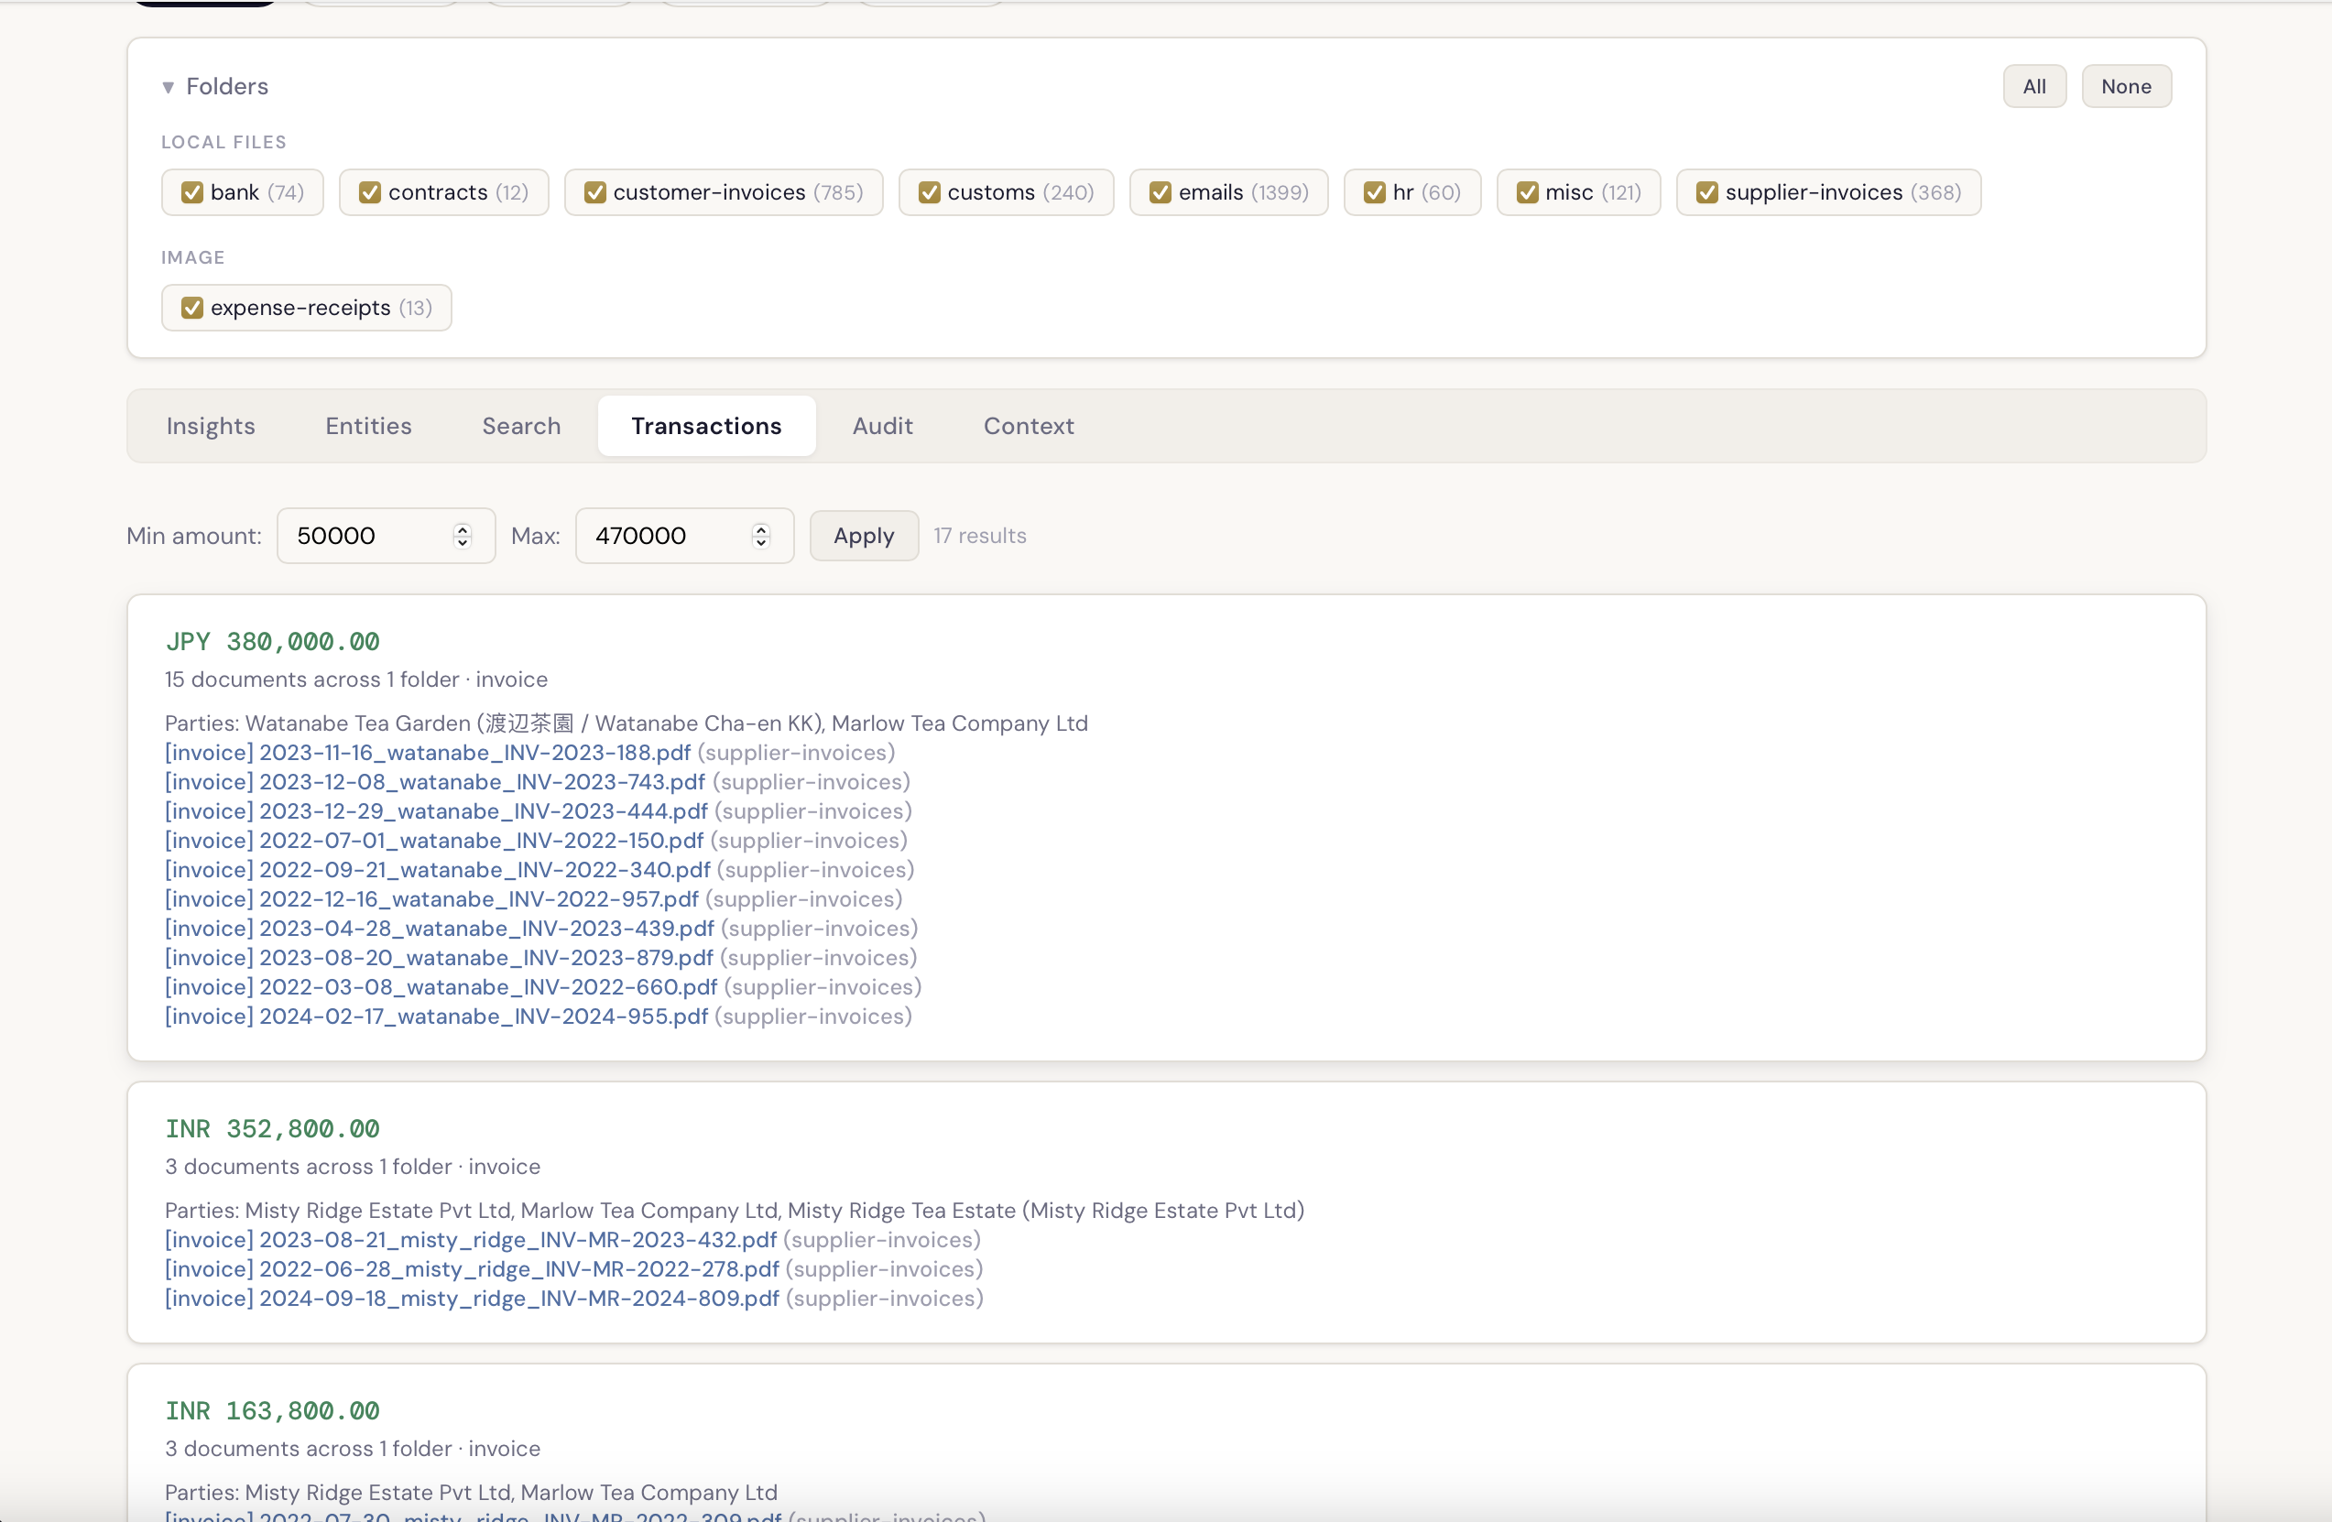
Task: Switch to the Insights tab
Action: (211, 426)
